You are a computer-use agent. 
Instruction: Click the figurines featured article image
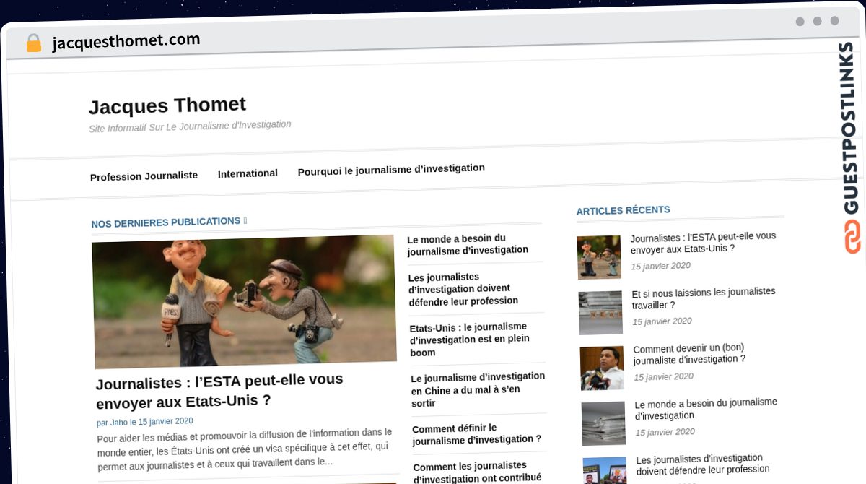pos(244,302)
